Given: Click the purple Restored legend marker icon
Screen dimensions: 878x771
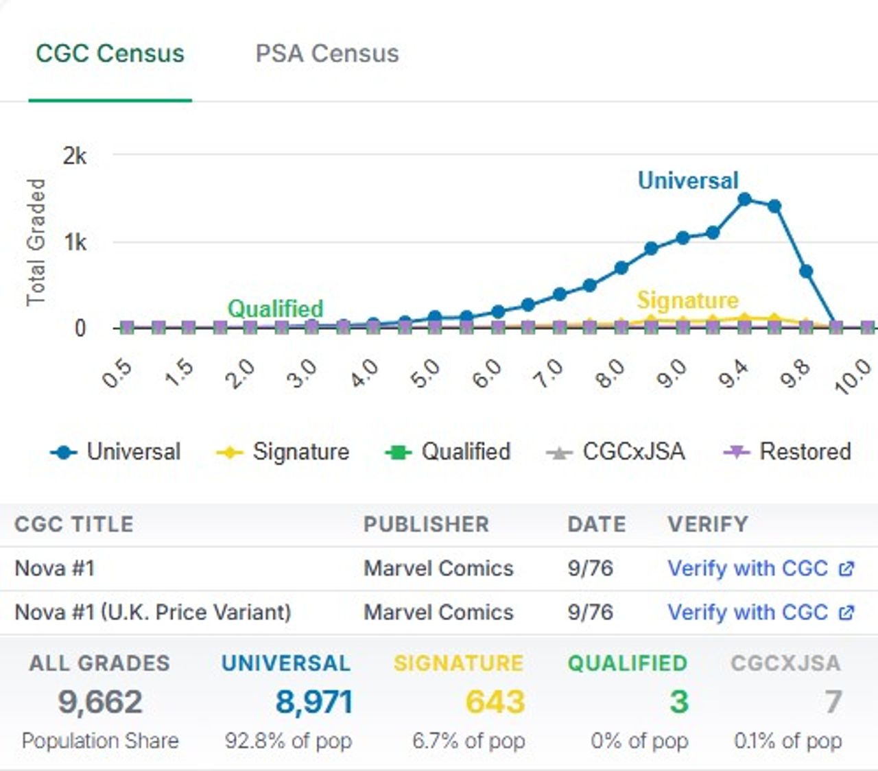Looking at the screenshot, I should point(736,453).
